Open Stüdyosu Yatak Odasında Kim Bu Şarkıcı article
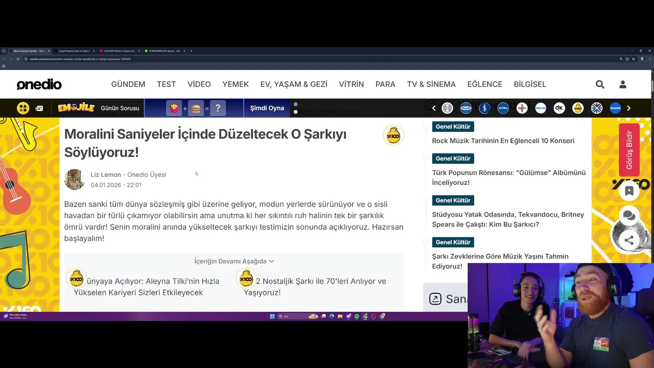654x368 pixels. click(x=508, y=219)
